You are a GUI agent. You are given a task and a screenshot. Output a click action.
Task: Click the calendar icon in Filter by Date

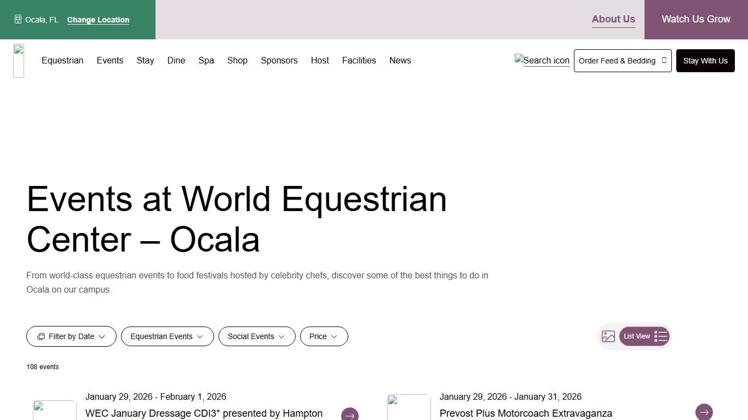tap(42, 336)
